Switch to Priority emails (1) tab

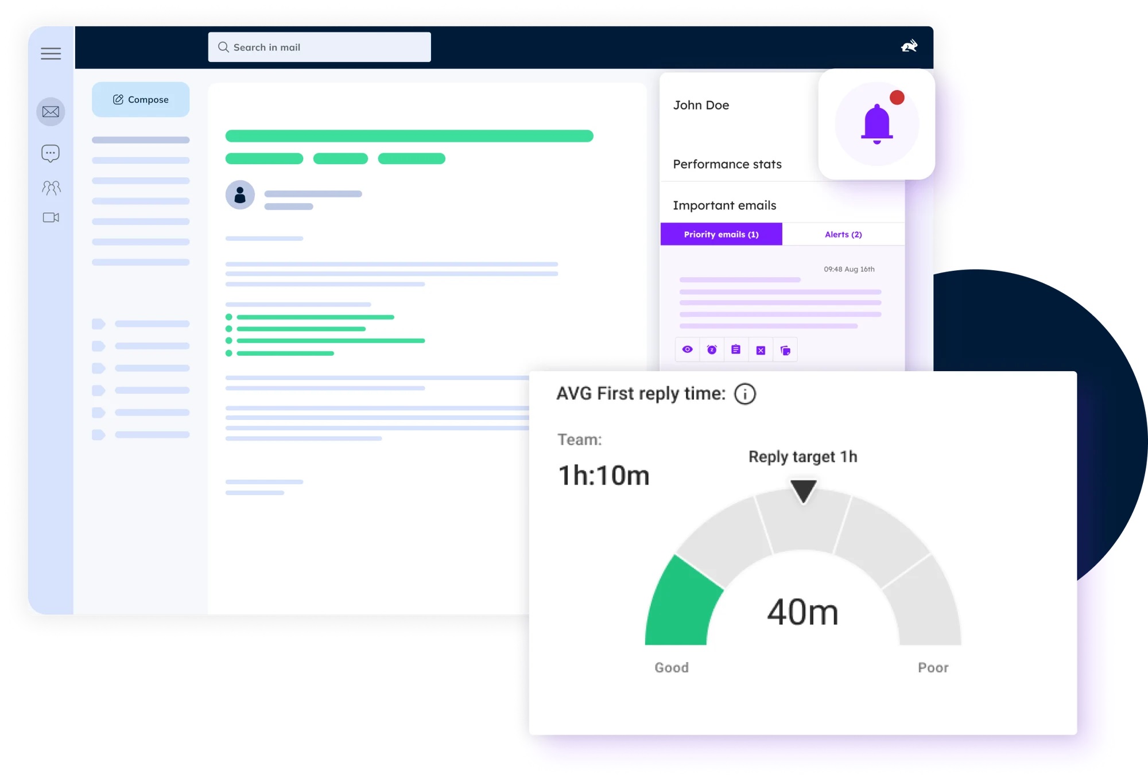point(721,234)
